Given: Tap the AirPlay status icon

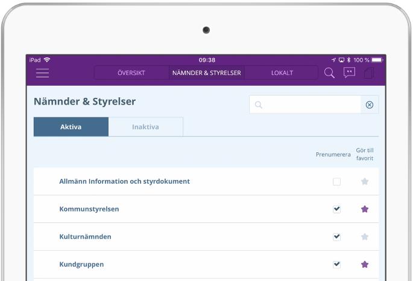Looking at the screenshot, I should pos(341,60).
